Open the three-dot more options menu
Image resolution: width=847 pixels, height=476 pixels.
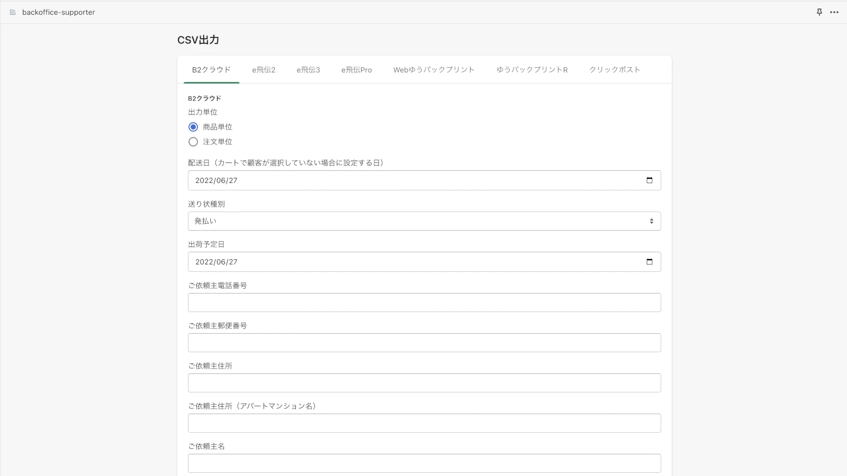[834, 12]
